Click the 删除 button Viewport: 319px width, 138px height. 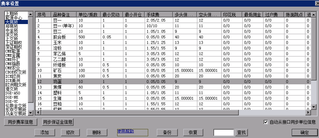click(97, 132)
